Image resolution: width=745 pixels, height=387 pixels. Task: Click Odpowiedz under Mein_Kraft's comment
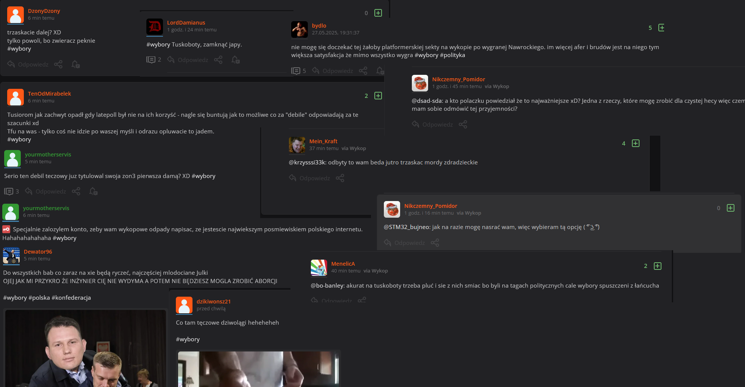[x=309, y=178]
